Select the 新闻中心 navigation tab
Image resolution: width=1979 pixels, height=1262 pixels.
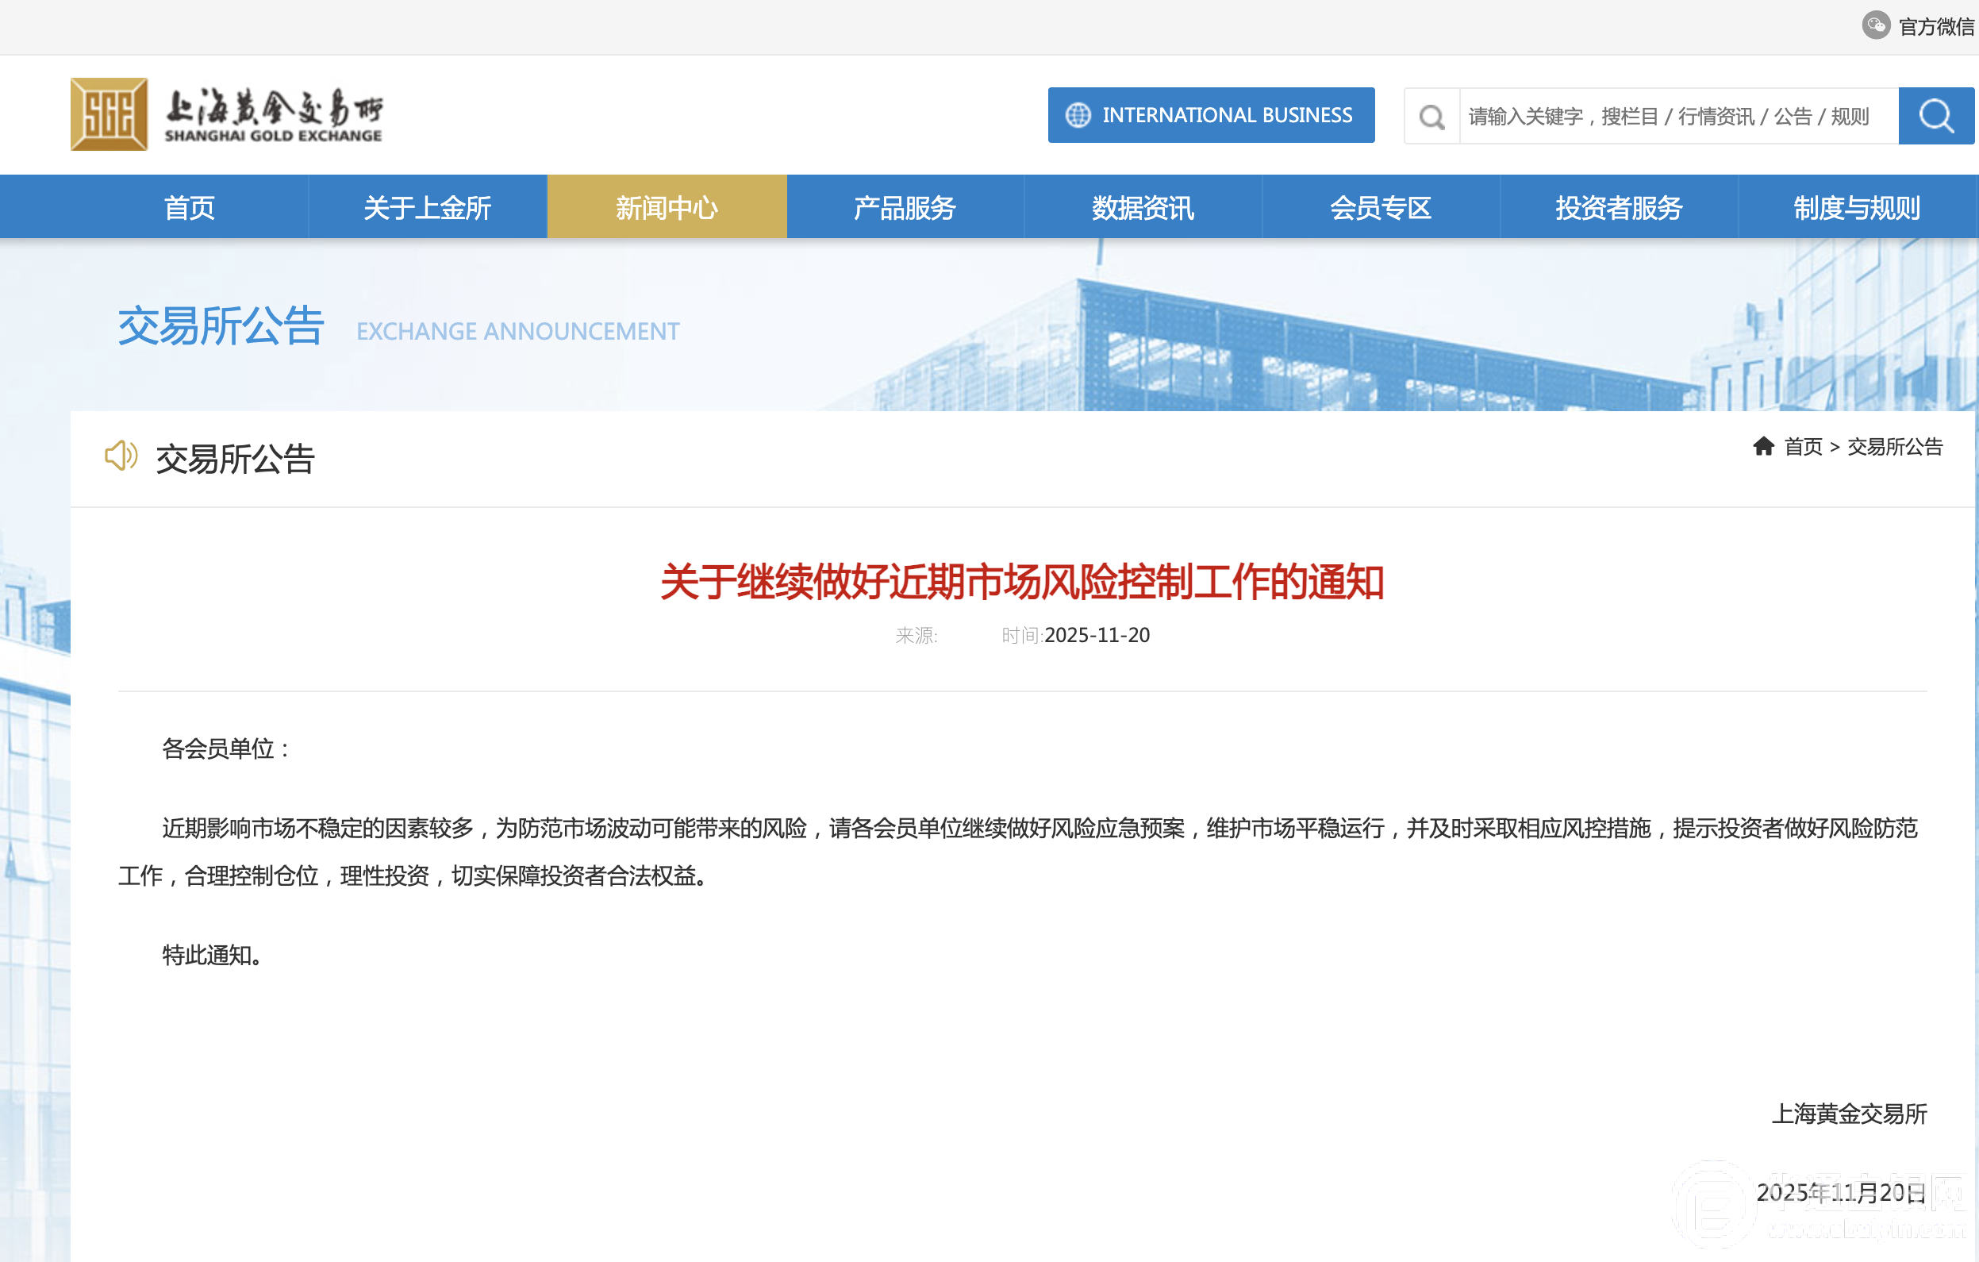667,207
